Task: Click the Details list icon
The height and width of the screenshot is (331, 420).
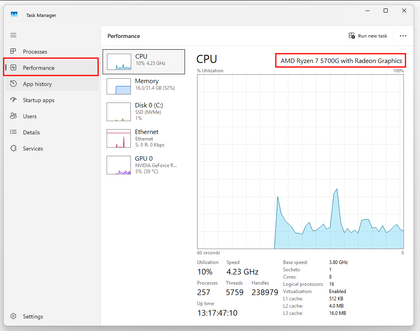Action: pos(13,132)
